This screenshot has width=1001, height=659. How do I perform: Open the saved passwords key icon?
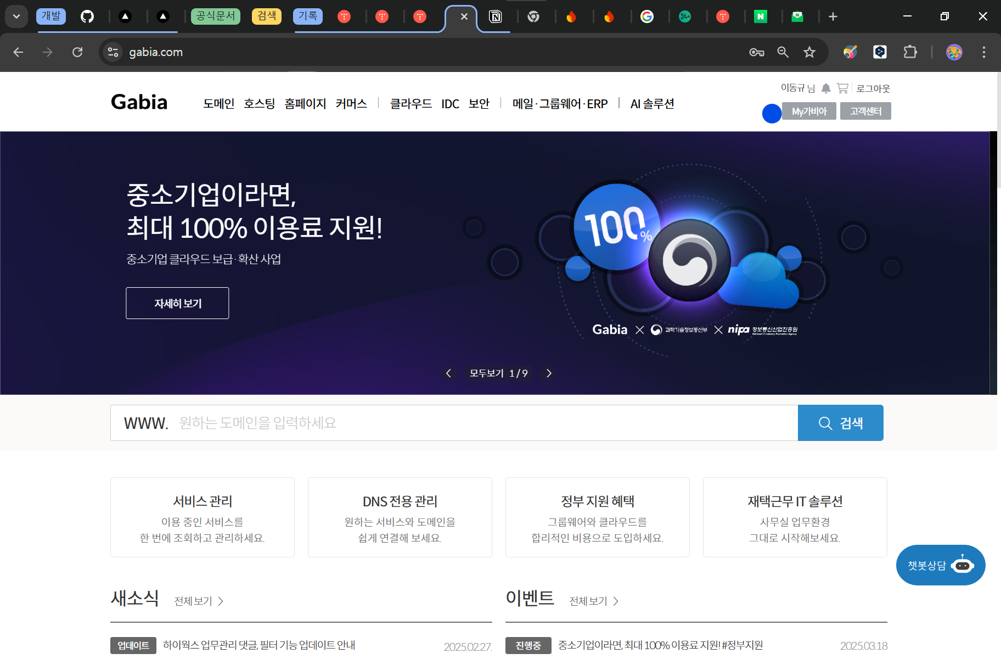pos(757,52)
